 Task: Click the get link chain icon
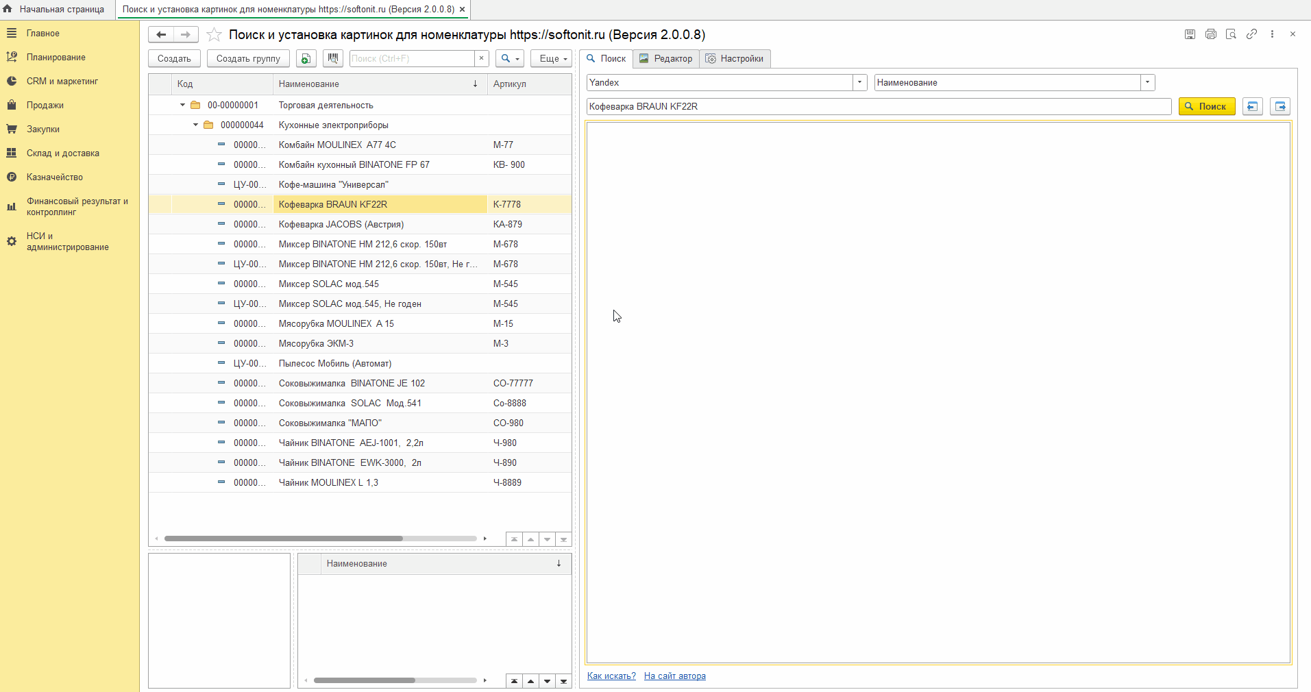click(x=1251, y=34)
